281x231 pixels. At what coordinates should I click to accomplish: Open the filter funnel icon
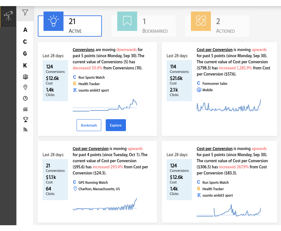coord(25,13)
